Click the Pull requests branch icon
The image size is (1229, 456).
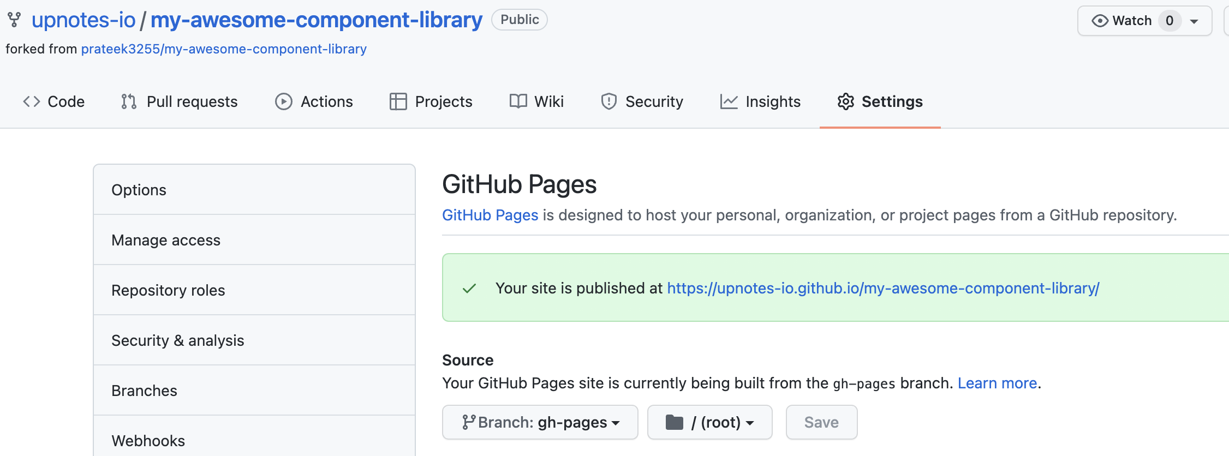pyautogui.click(x=129, y=101)
